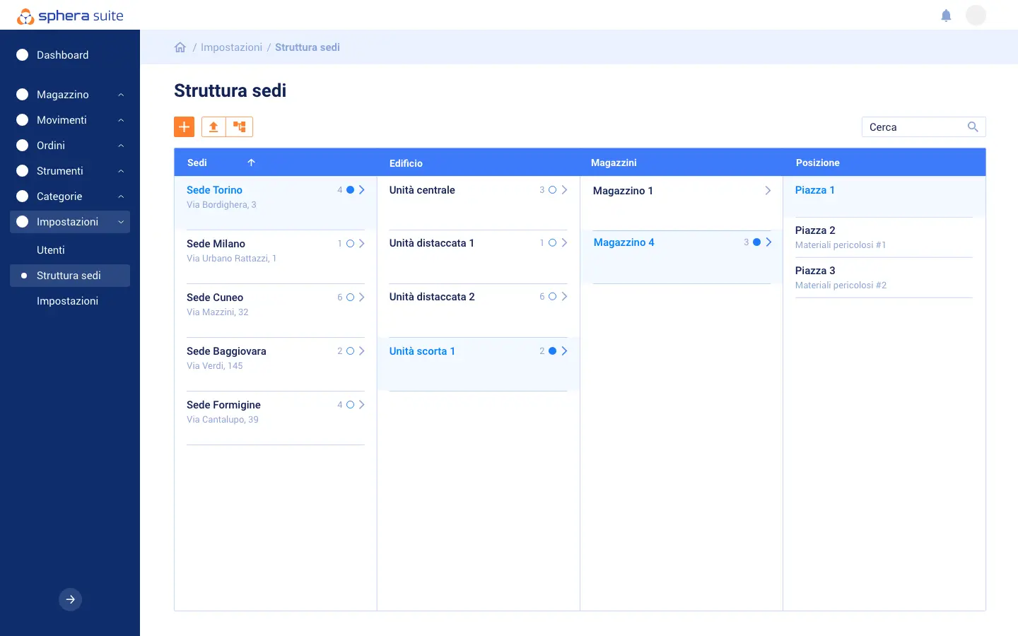Expand the Categorie sidebar menu chevron
1018x636 pixels.
[121, 196]
